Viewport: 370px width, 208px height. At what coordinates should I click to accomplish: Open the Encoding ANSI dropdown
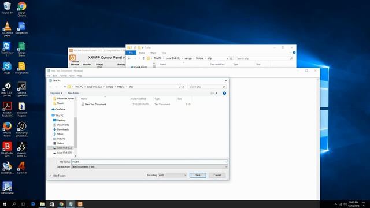[x=172, y=175]
